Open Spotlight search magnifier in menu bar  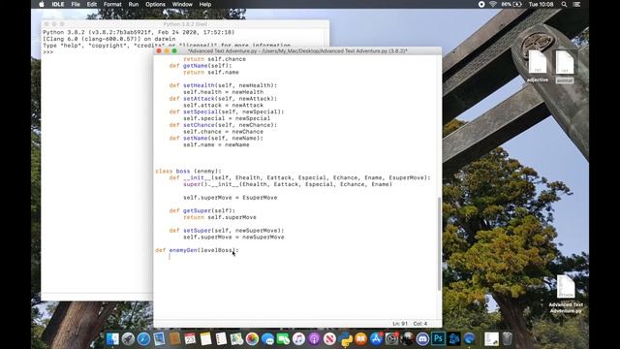[x=564, y=4]
